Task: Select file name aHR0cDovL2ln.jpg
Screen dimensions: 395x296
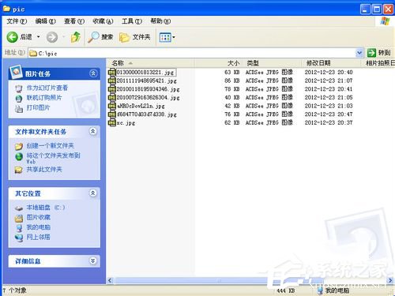Action: click(x=141, y=106)
